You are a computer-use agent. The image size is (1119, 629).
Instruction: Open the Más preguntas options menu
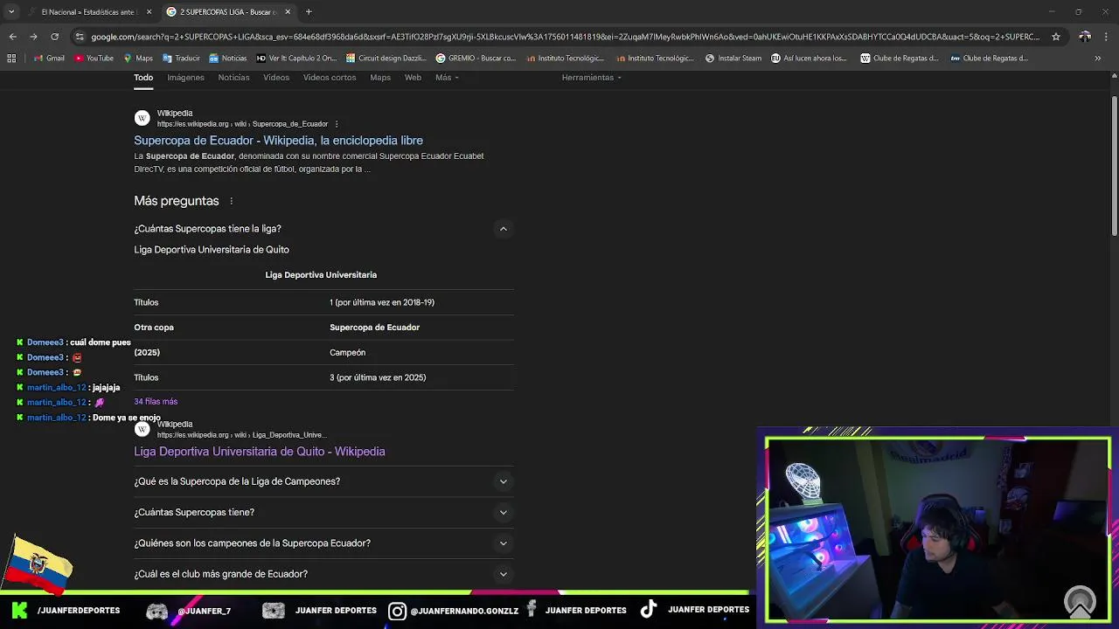tap(231, 201)
